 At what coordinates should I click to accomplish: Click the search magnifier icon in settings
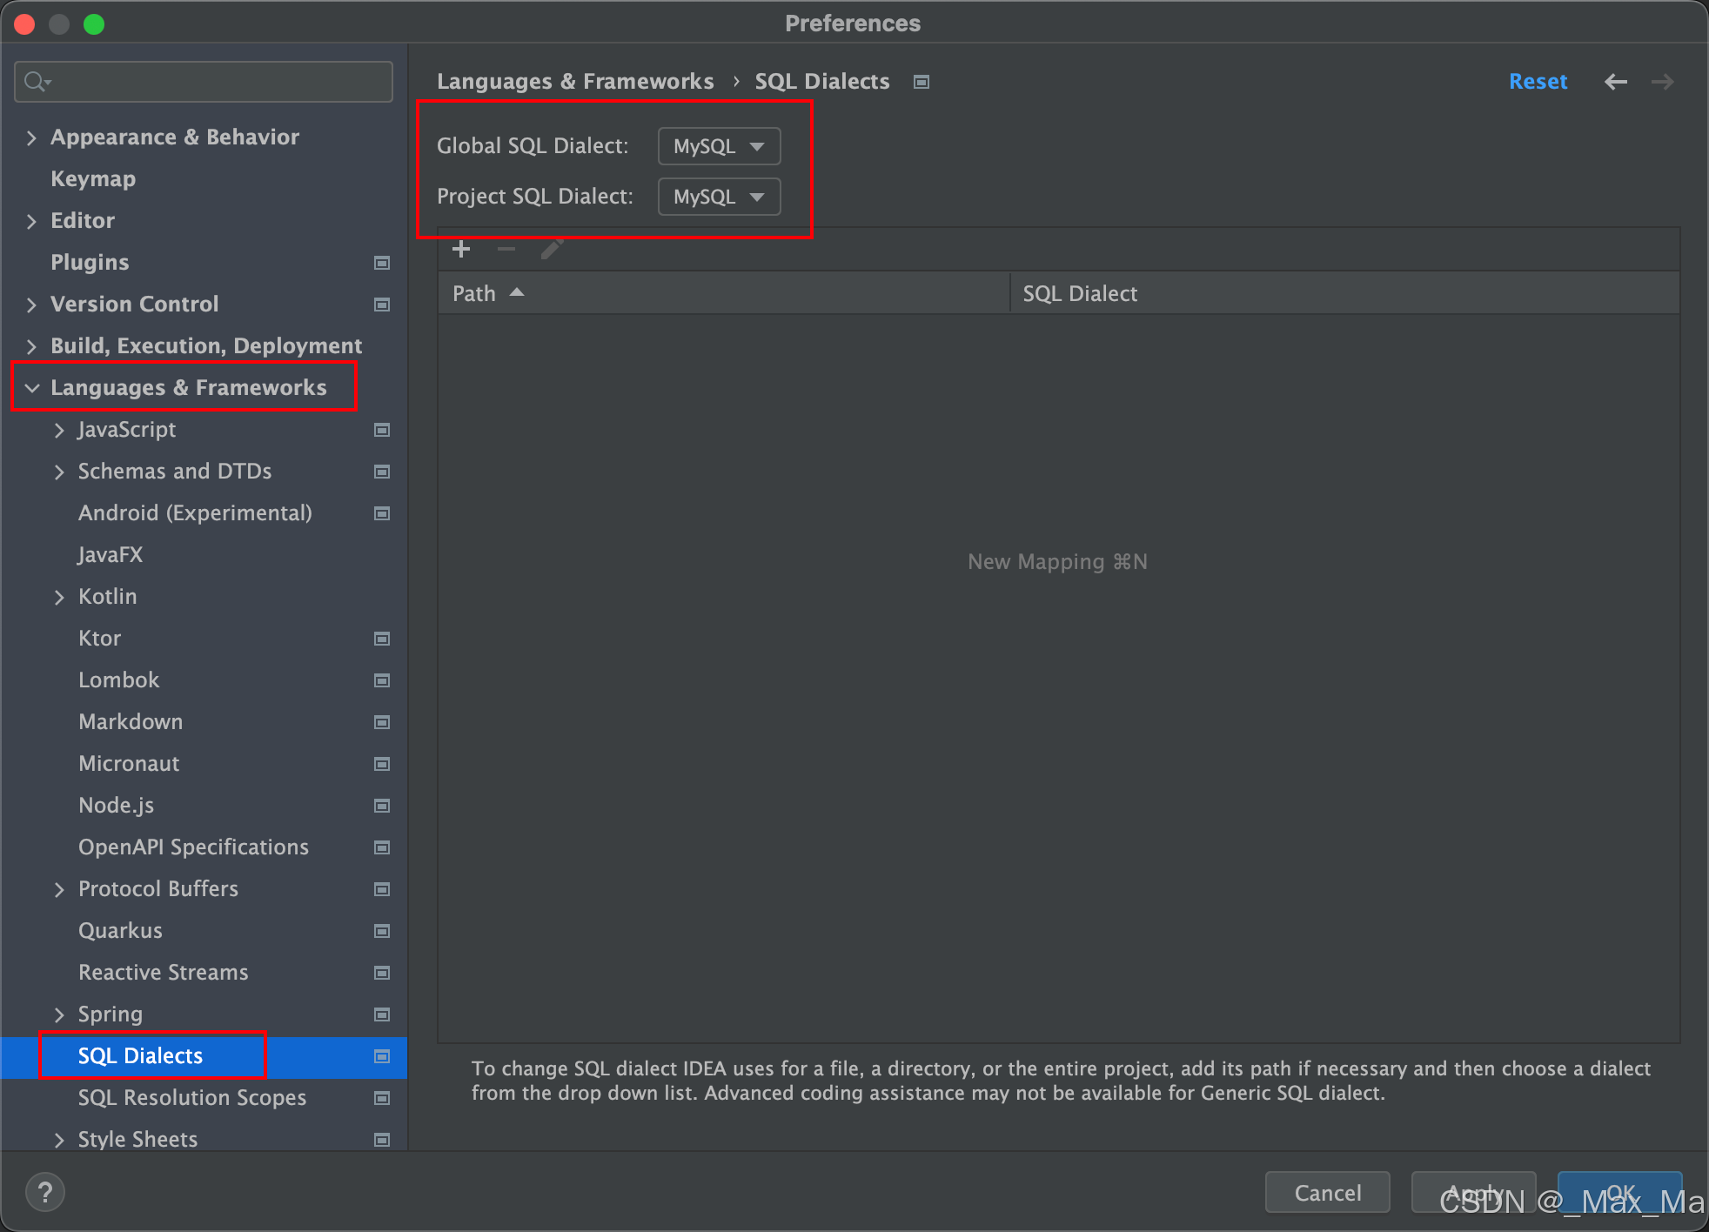click(x=37, y=82)
